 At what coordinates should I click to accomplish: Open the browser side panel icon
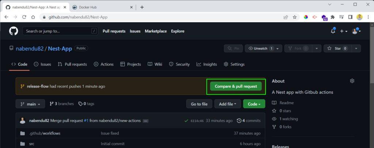(350, 17)
